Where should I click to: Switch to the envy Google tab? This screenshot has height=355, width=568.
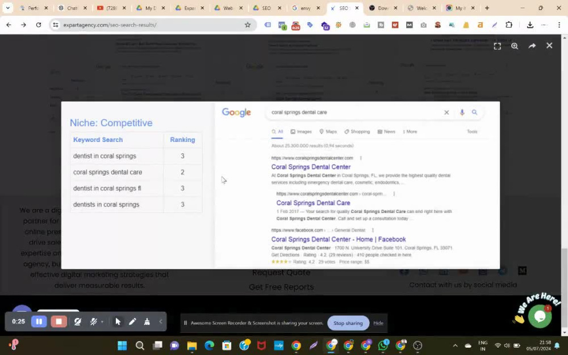coord(306,8)
